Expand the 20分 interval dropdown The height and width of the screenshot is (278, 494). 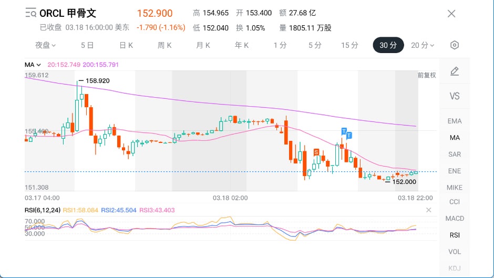pos(423,45)
